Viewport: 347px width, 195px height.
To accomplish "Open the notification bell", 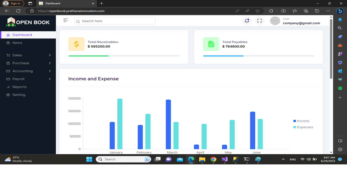I will pos(246,21).
